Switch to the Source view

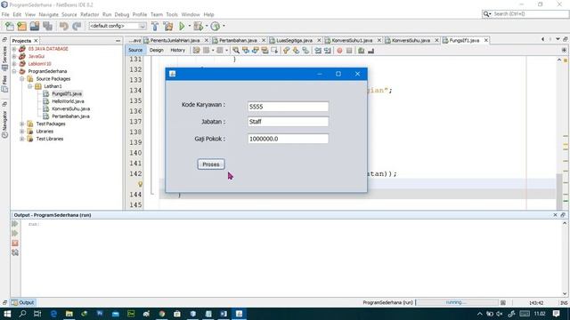tap(135, 50)
